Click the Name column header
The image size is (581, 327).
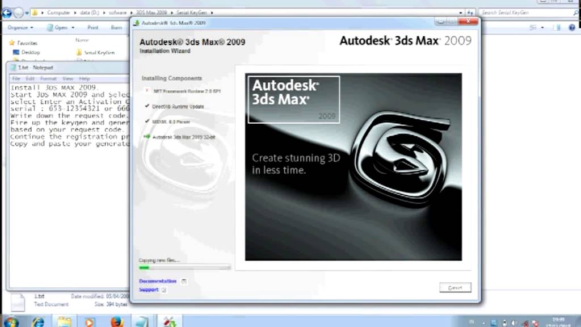pos(82,40)
